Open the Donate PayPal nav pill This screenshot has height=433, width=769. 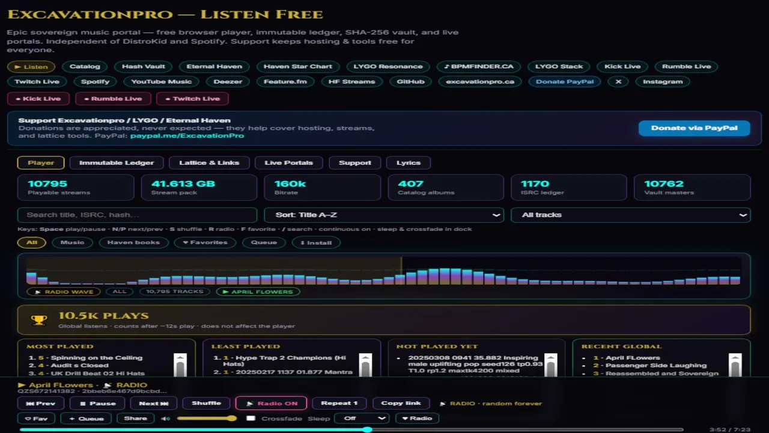565,81
